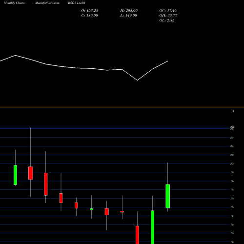This screenshot has height=244, width=244.
Task: Click the small red candle body near 157
Action: tap(76, 205)
